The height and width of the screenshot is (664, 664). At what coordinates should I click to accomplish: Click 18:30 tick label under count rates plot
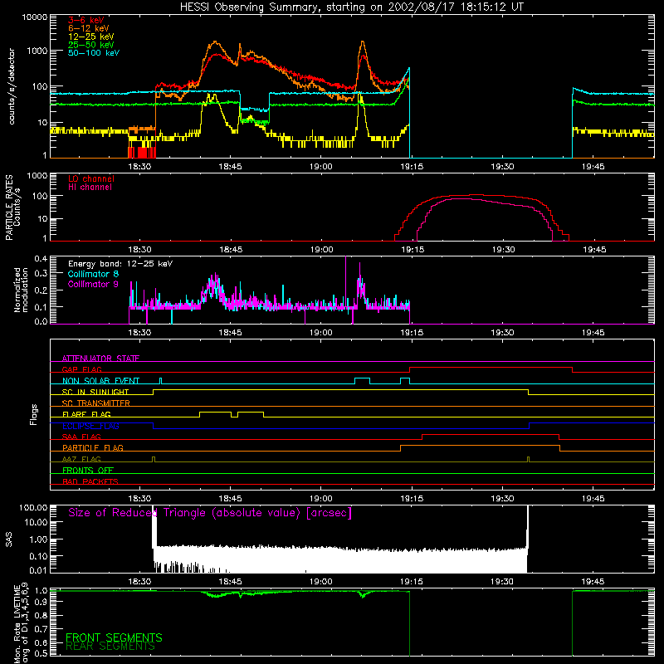139,167
